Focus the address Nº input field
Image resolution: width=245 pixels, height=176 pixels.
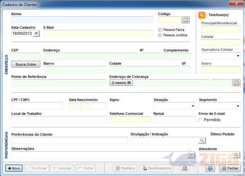coord(151,56)
